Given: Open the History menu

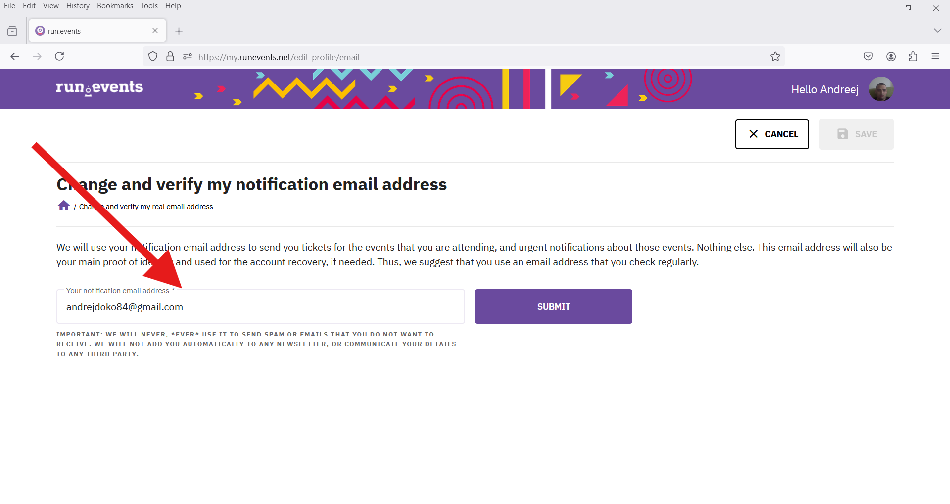Looking at the screenshot, I should tap(78, 6).
